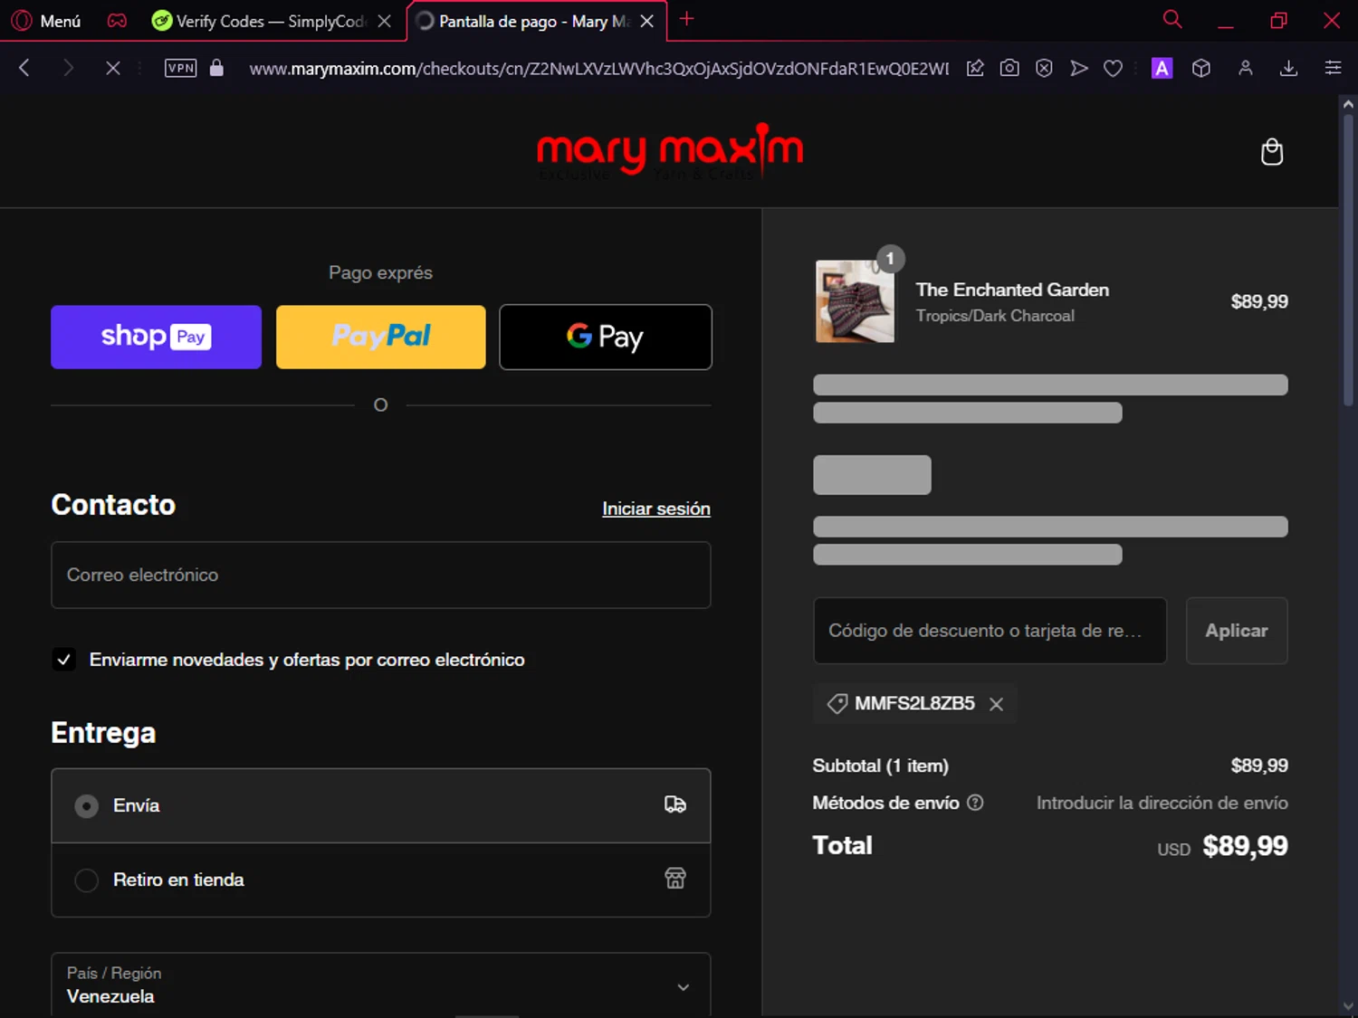Open the Easy Setup sliders icon
The image size is (1358, 1018).
tap(1333, 68)
